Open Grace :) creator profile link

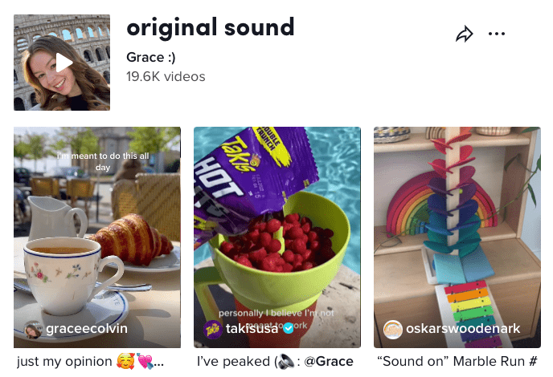(151, 57)
